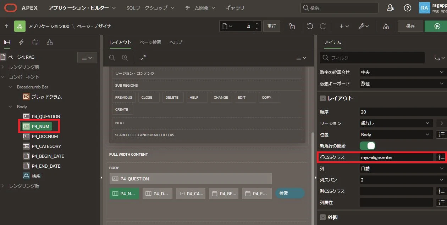The height and width of the screenshot is (225, 447).
Task: Expand the レンダリング後 tree node
Action: (x=3, y=186)
